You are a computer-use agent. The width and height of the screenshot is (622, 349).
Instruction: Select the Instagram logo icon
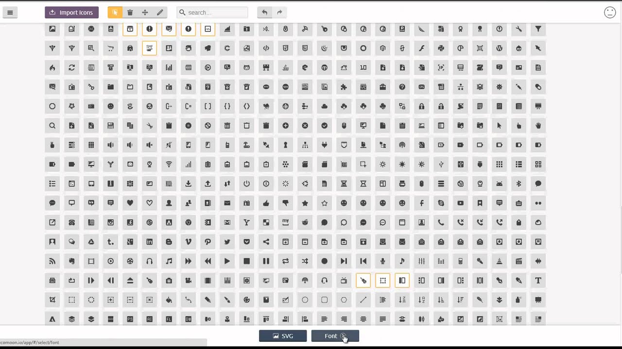click(x=110, y=222)
